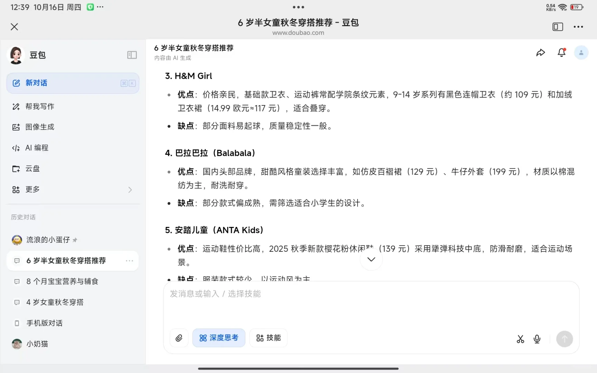This screenshot has height=373, width=597.
Task: Open chat 流浪的小蛋仔
Action: (x=73, y=240)
